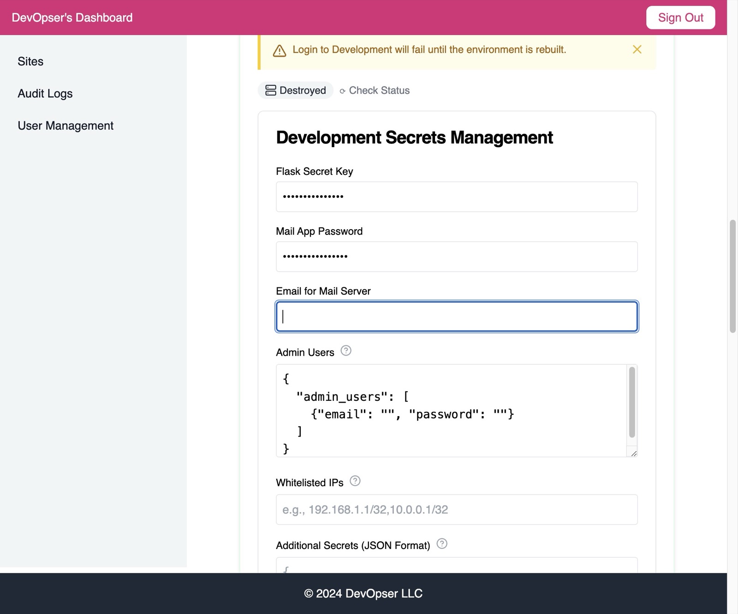
Task: Click the Destroyed status server icon
Action: click(271, 90)
